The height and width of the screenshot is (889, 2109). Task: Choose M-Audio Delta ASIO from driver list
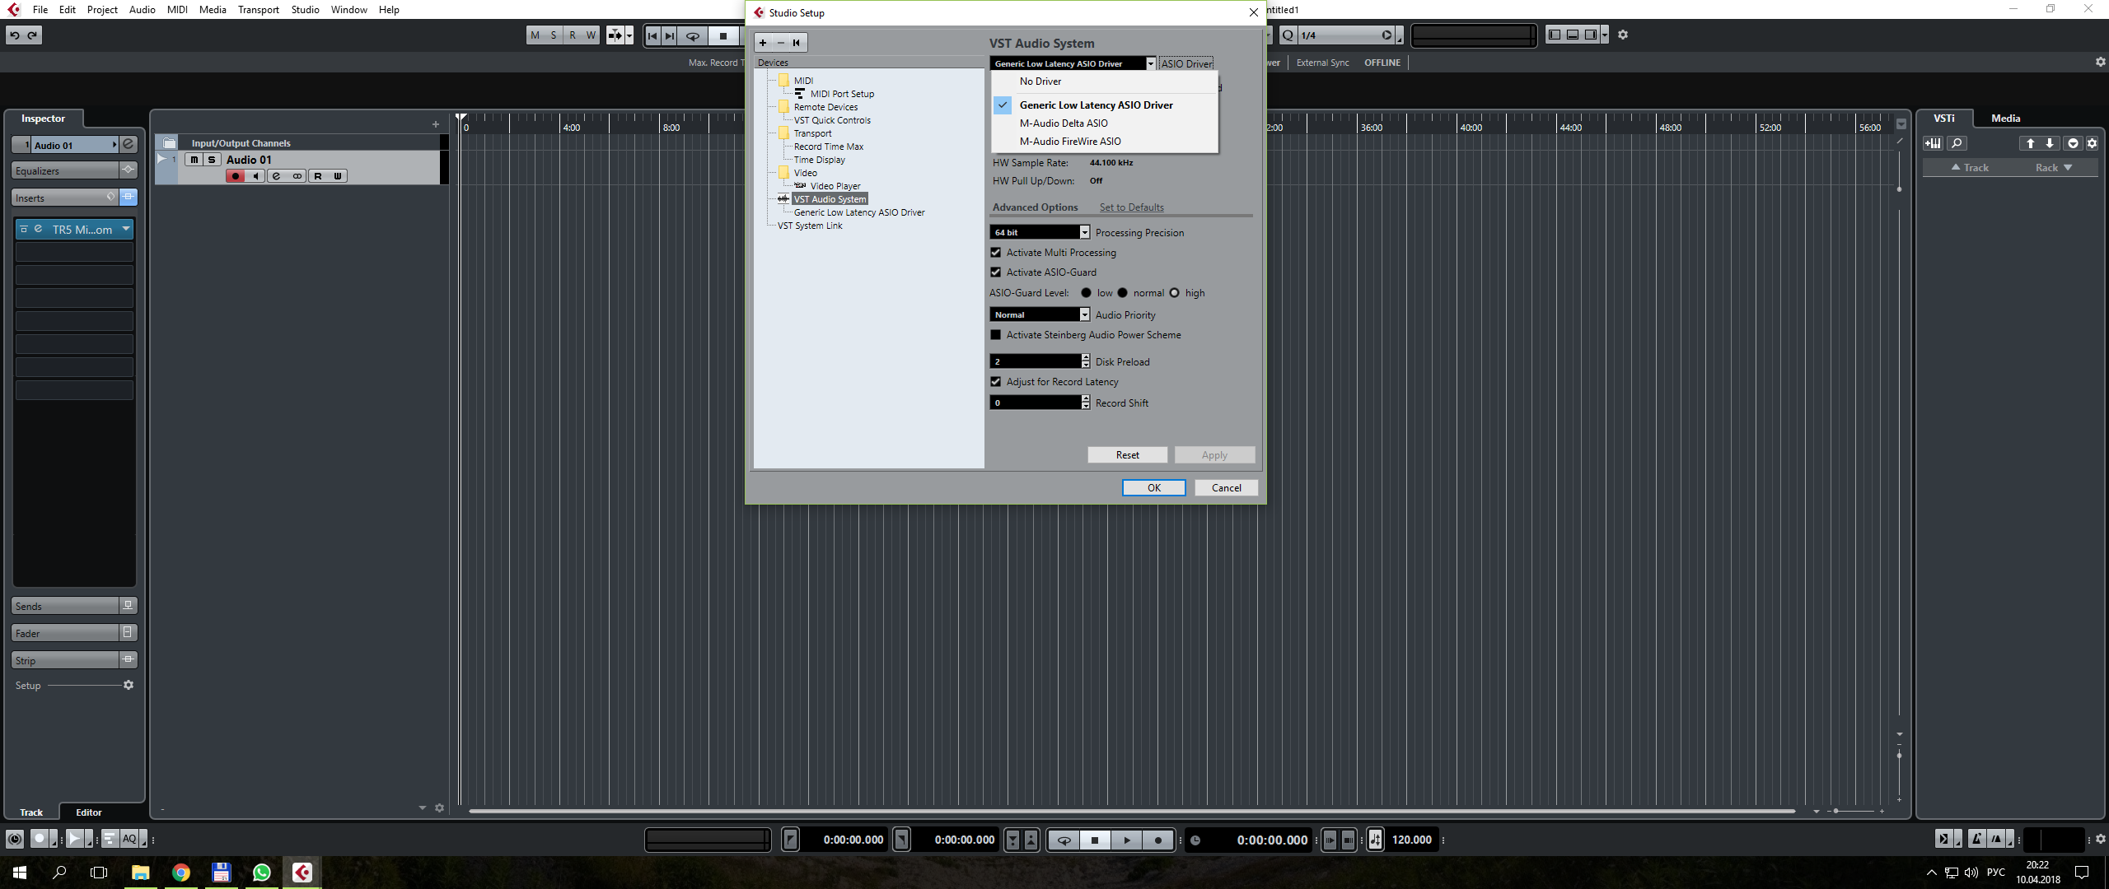(1064, 123)
